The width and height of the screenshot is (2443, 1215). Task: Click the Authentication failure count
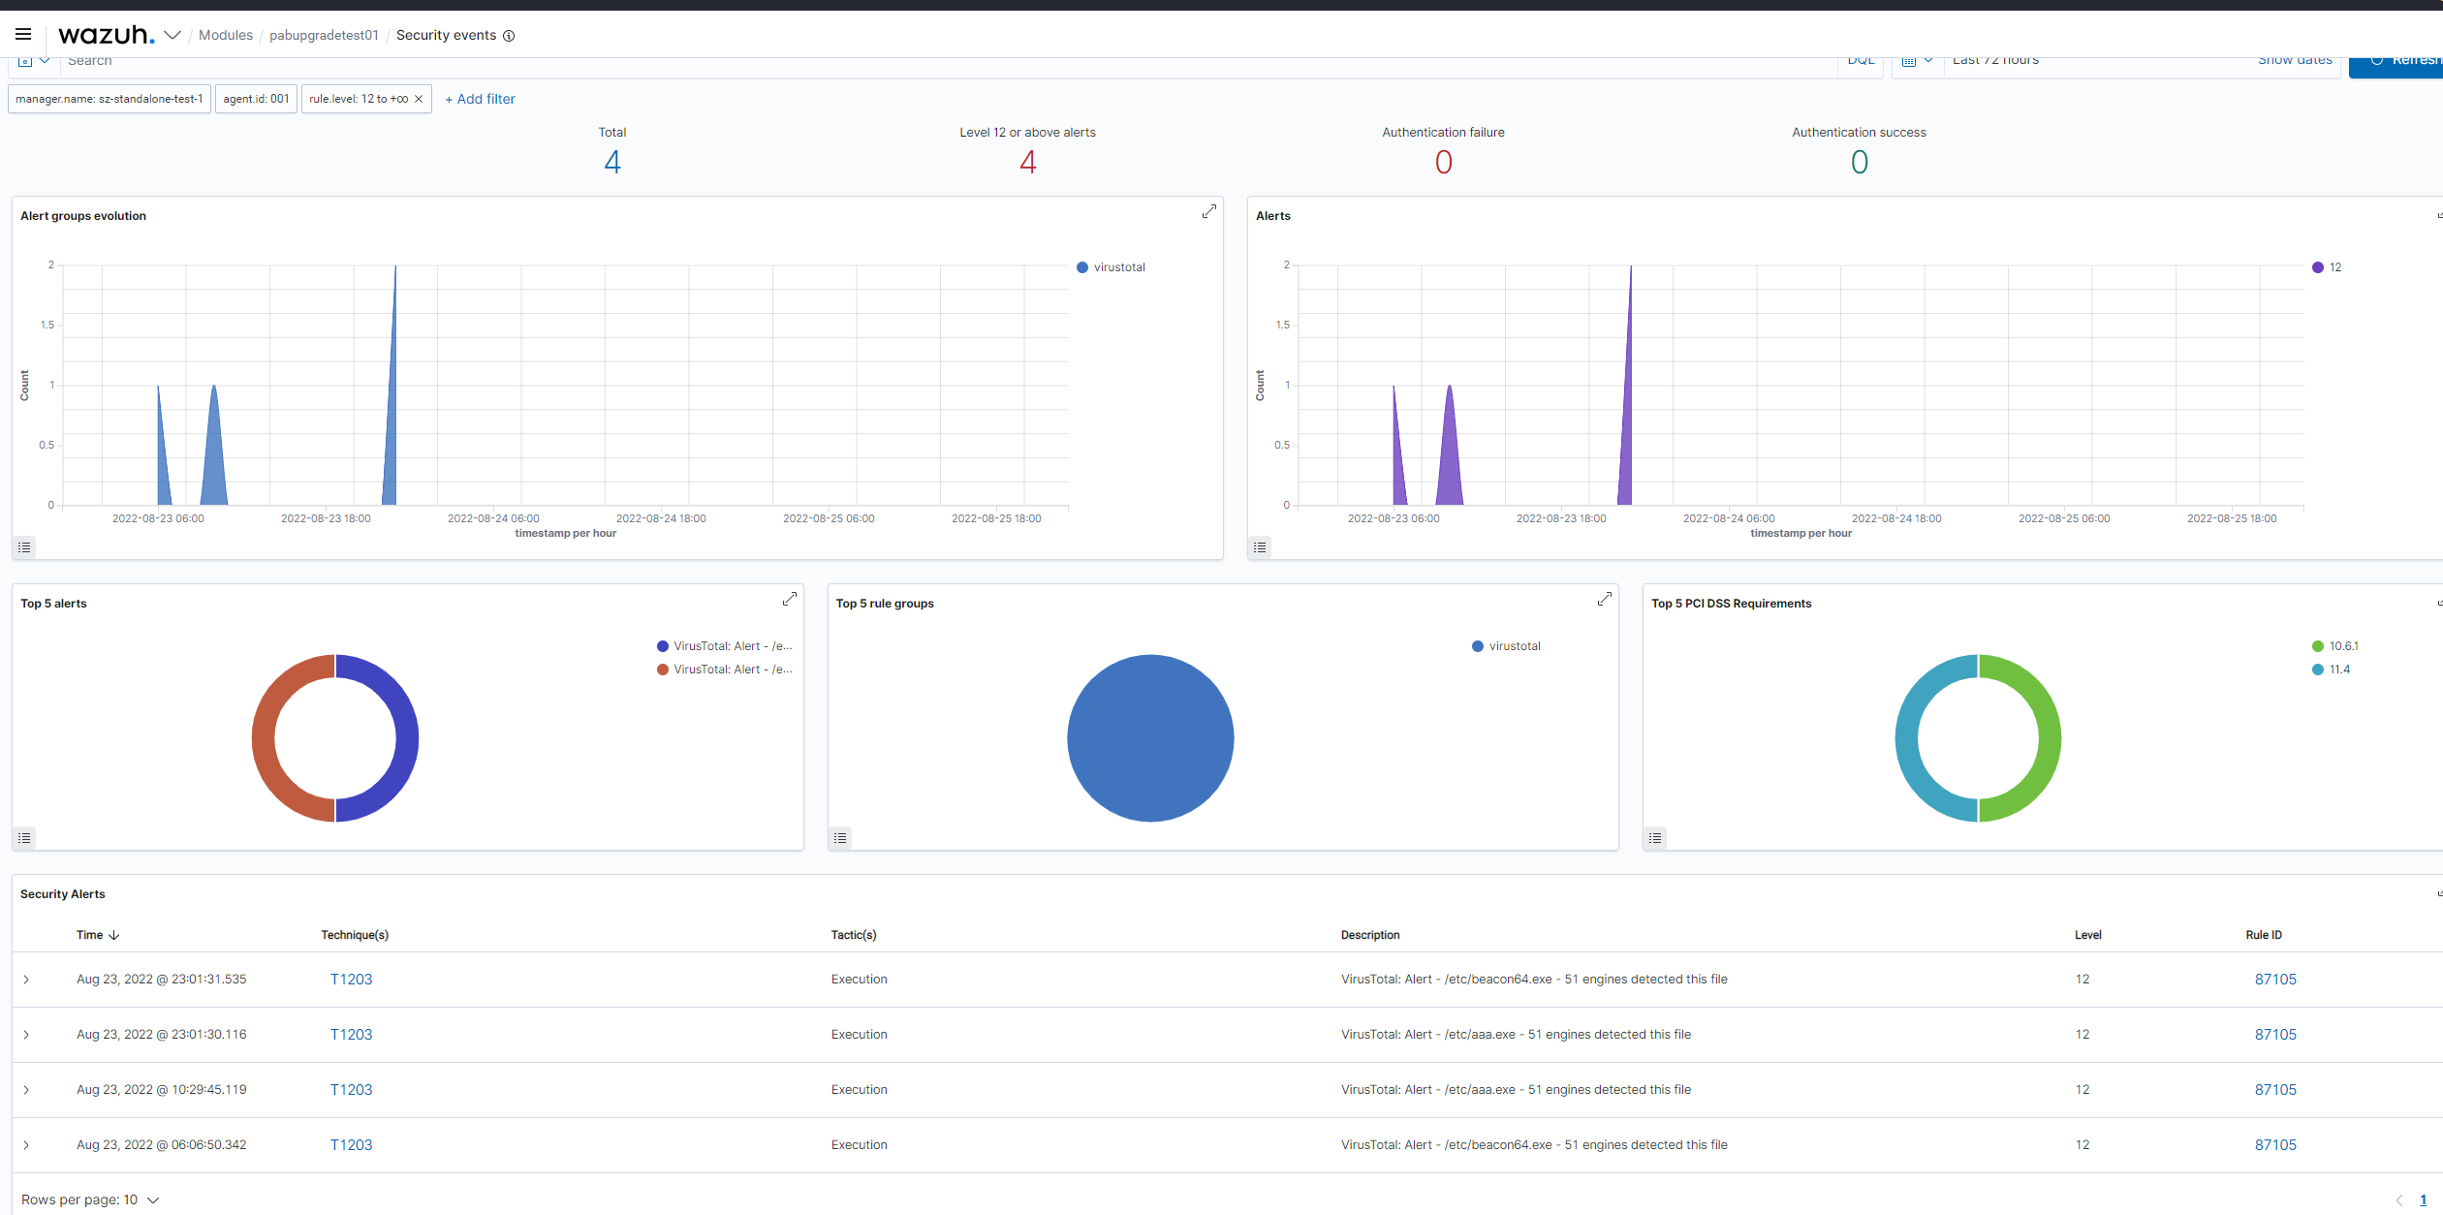point(1444,162)
